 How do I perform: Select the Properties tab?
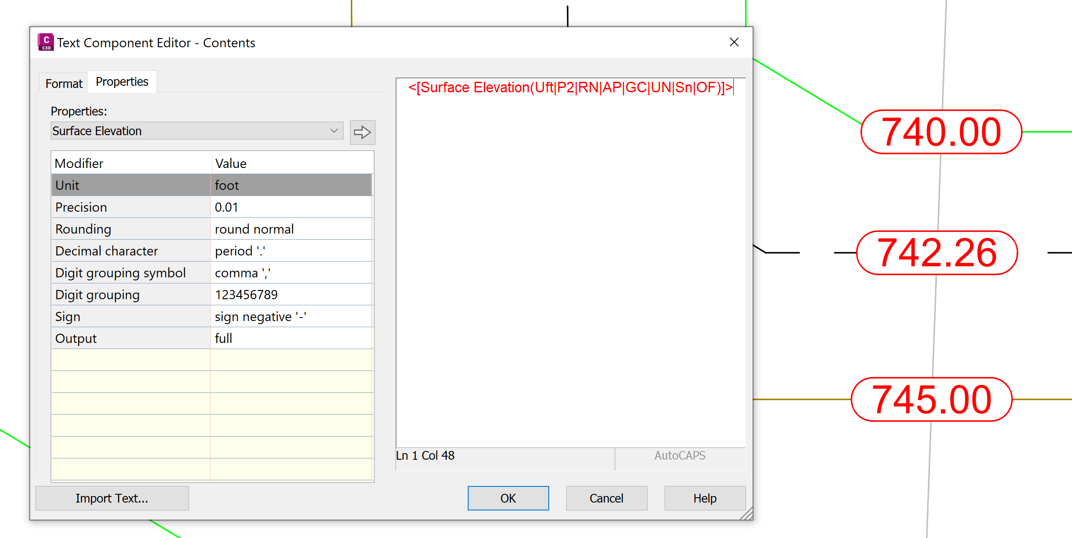point(122,82)
